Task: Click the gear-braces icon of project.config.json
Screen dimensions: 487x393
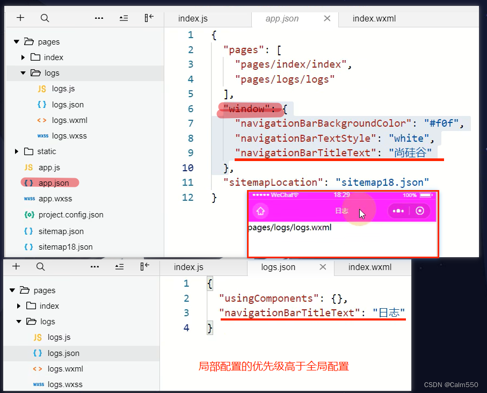Action: pyautogui.click(x=29, y=215)
